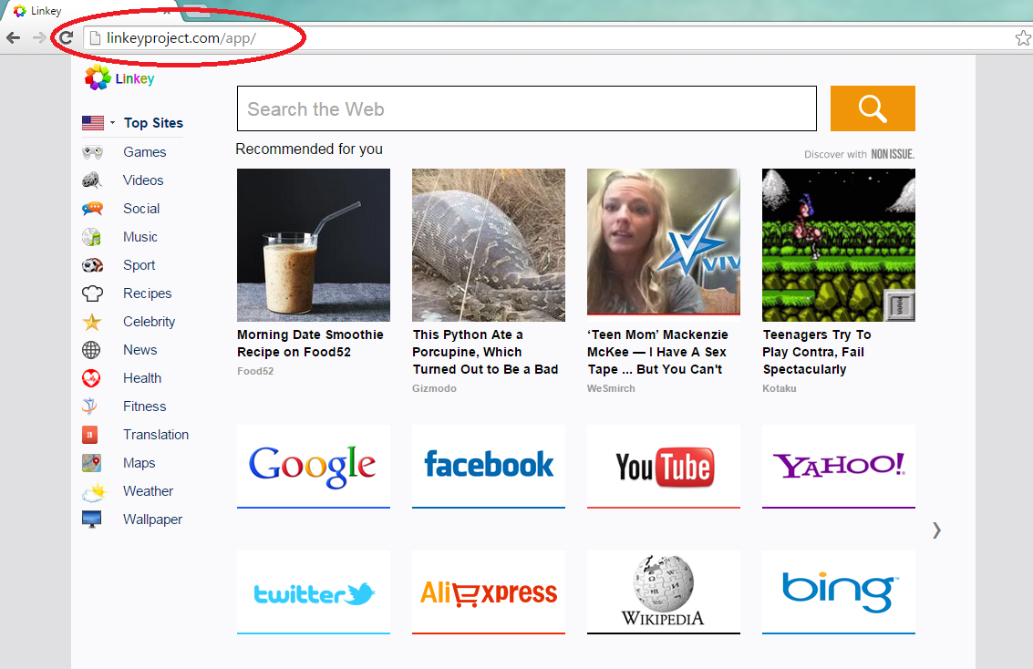Open the Bing site tile
The height and width of the screenshot is (669, 1033).
839,592
